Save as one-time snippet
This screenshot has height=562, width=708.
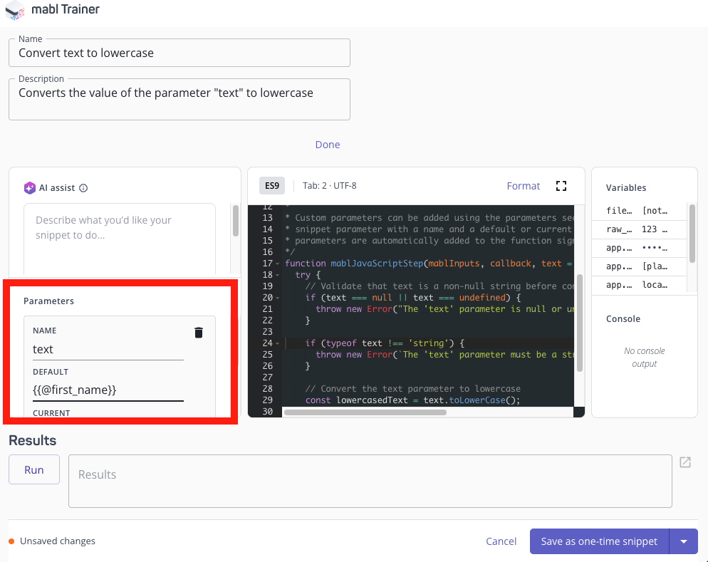(x=598, y=541)
